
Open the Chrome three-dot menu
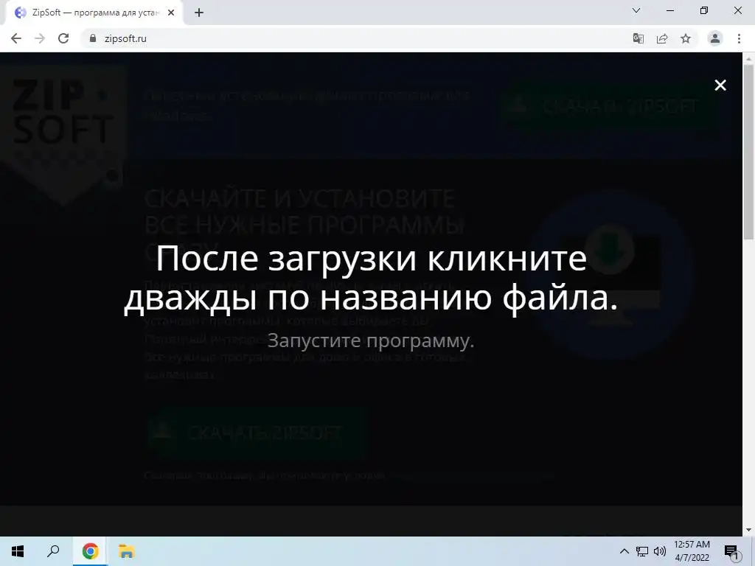(739, 38)
